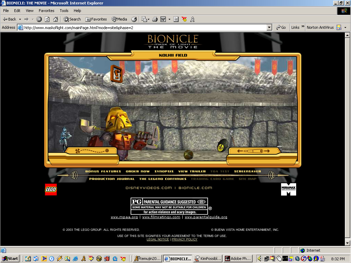Open the www.mpaa.org link

[124, 217]
